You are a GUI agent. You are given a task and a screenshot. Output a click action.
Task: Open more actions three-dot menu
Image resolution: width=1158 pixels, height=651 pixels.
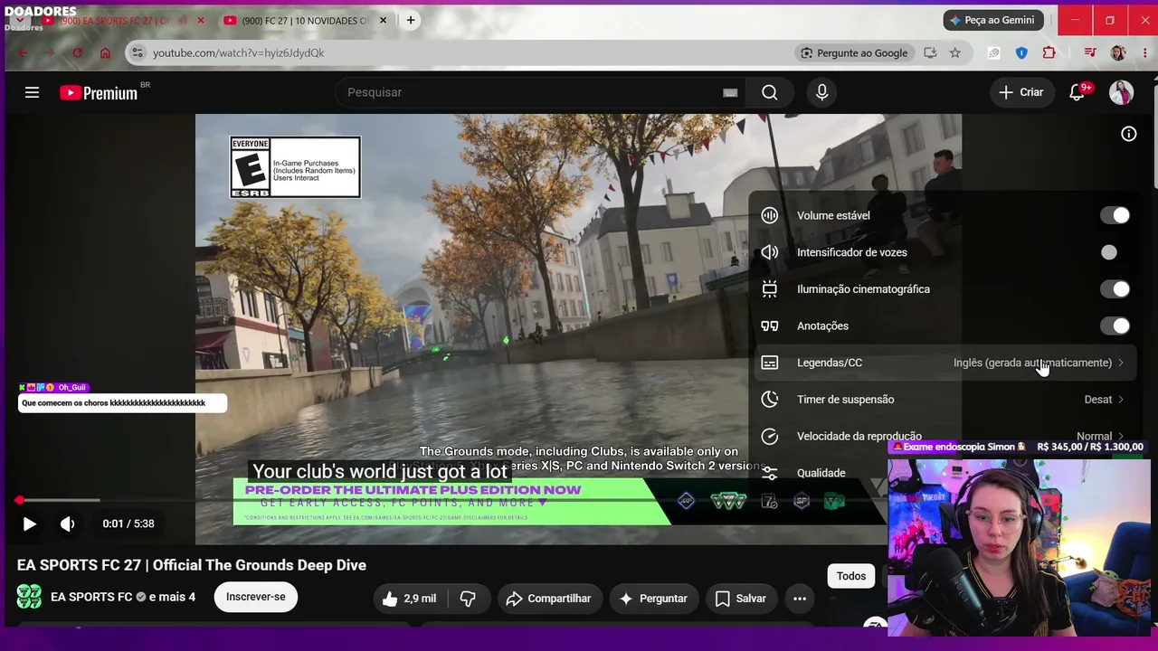[800, 599]
